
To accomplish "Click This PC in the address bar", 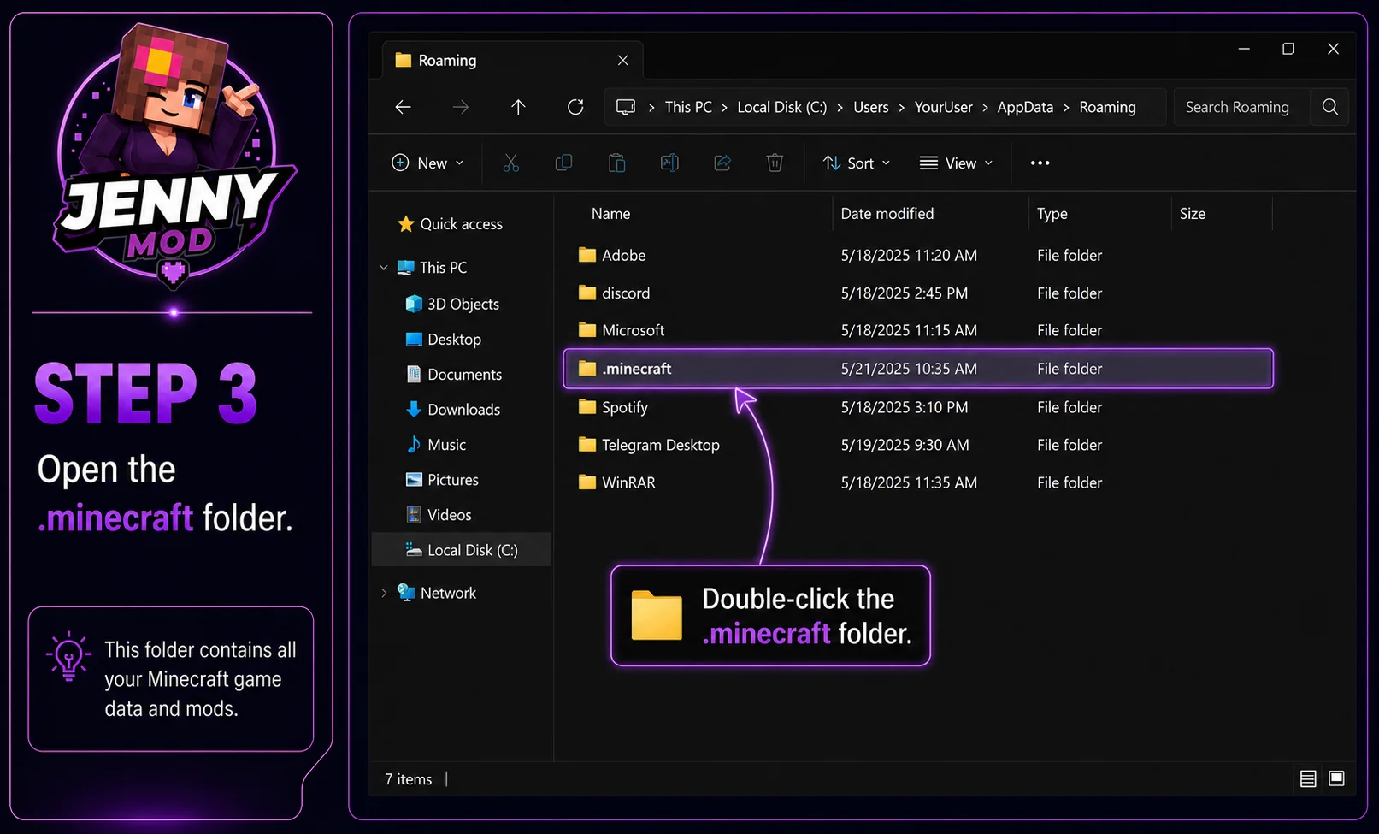I will 688,107.
